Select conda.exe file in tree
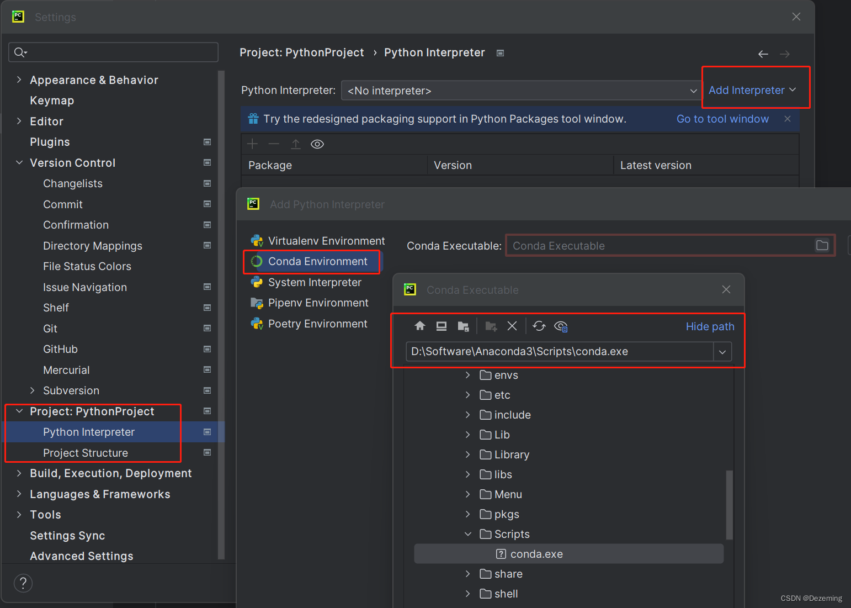 (568, 554)
